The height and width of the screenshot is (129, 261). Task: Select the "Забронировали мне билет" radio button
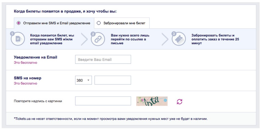pos(99,23)
